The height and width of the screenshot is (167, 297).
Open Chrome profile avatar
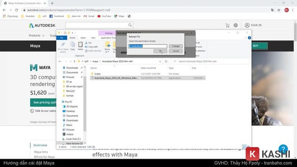coord(286,10)
